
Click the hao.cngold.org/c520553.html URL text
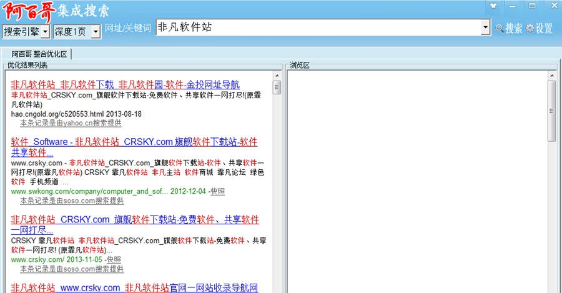pos(57,114)
